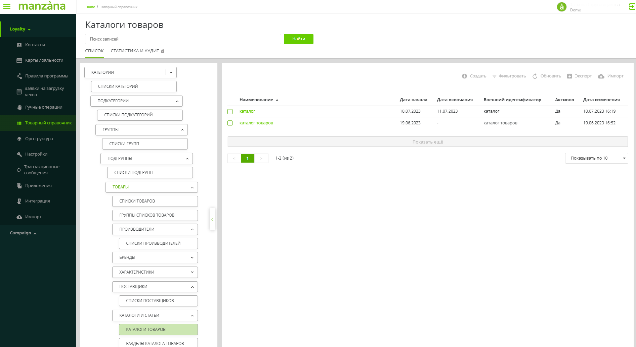Expand the БРЕНДЫ tree node
The image size is (636, 347).
click(x=192, y=258)
